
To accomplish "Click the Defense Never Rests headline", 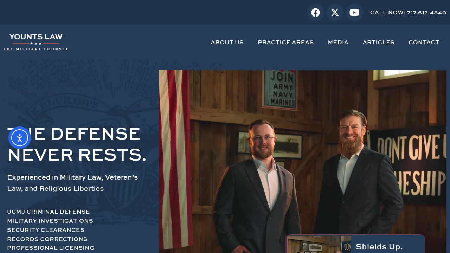I will pos(77,144).
